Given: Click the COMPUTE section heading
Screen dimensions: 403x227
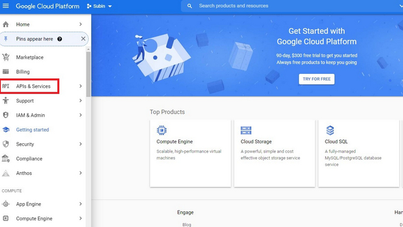Looking at the screenshot, I should coord(11,190).
